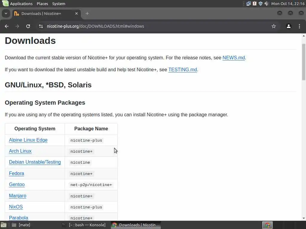
Task: Follow the TESTING.md link
Action: [x=182, y=70]
